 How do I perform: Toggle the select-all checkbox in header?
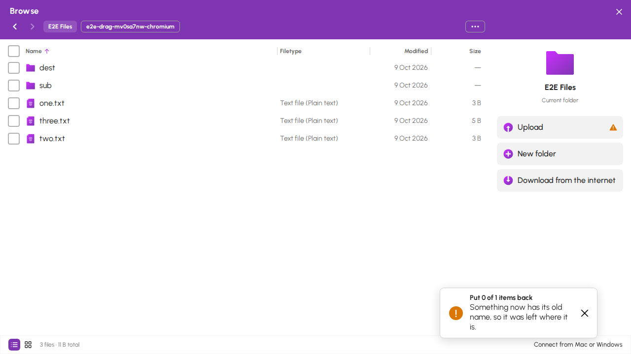(14, 51)
